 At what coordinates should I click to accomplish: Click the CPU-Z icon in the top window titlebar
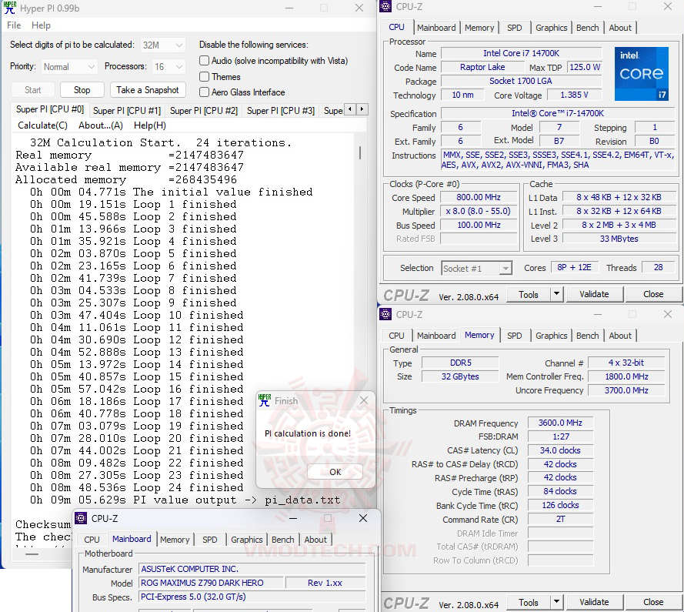[385, 6]
